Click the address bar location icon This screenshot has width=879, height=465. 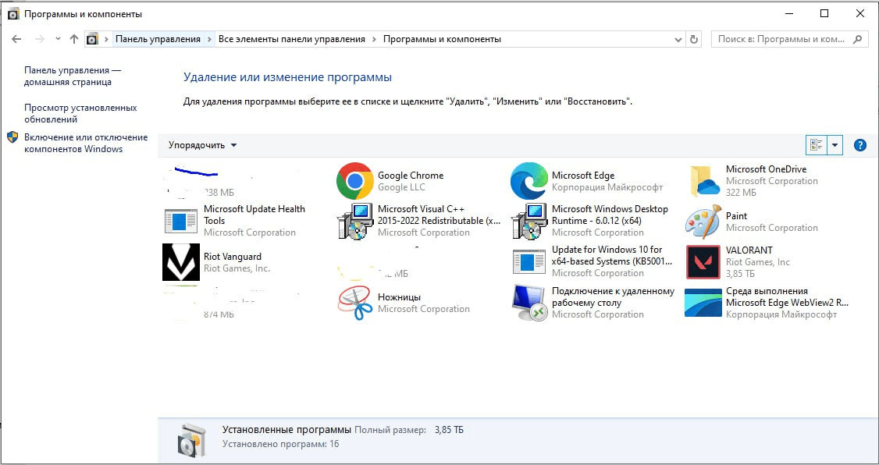[92, 39]
